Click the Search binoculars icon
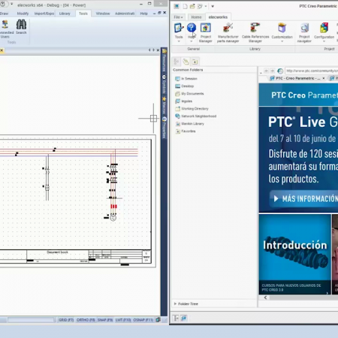The height and width of the screenshot is (338, 338). [x=21, y=25]
